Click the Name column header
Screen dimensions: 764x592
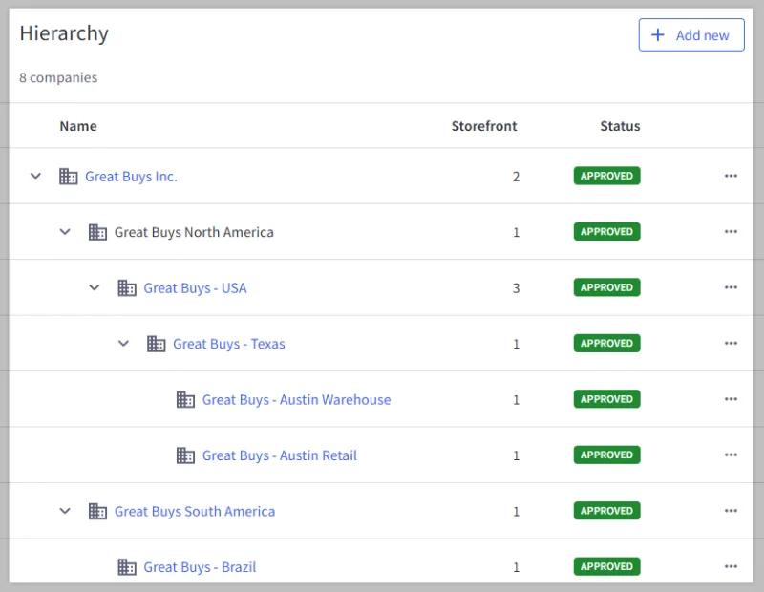pyautogui.click(x=78, y=126)
